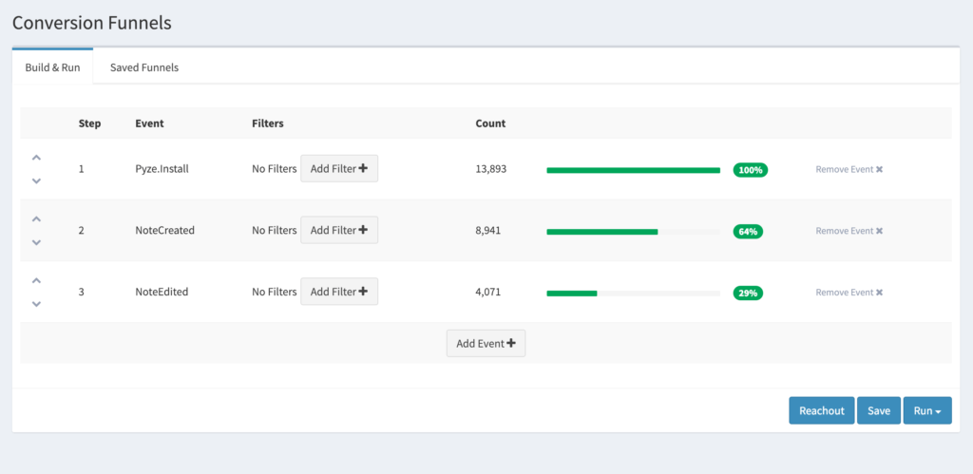
Task: Add filter to NoteCreated event
Action: coord(339,230)
